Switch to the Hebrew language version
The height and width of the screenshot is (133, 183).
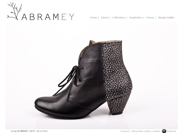coord(14,131)
